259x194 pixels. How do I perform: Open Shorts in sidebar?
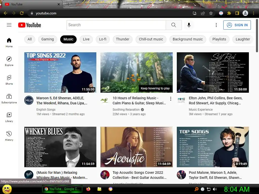(x=9, y=80)
